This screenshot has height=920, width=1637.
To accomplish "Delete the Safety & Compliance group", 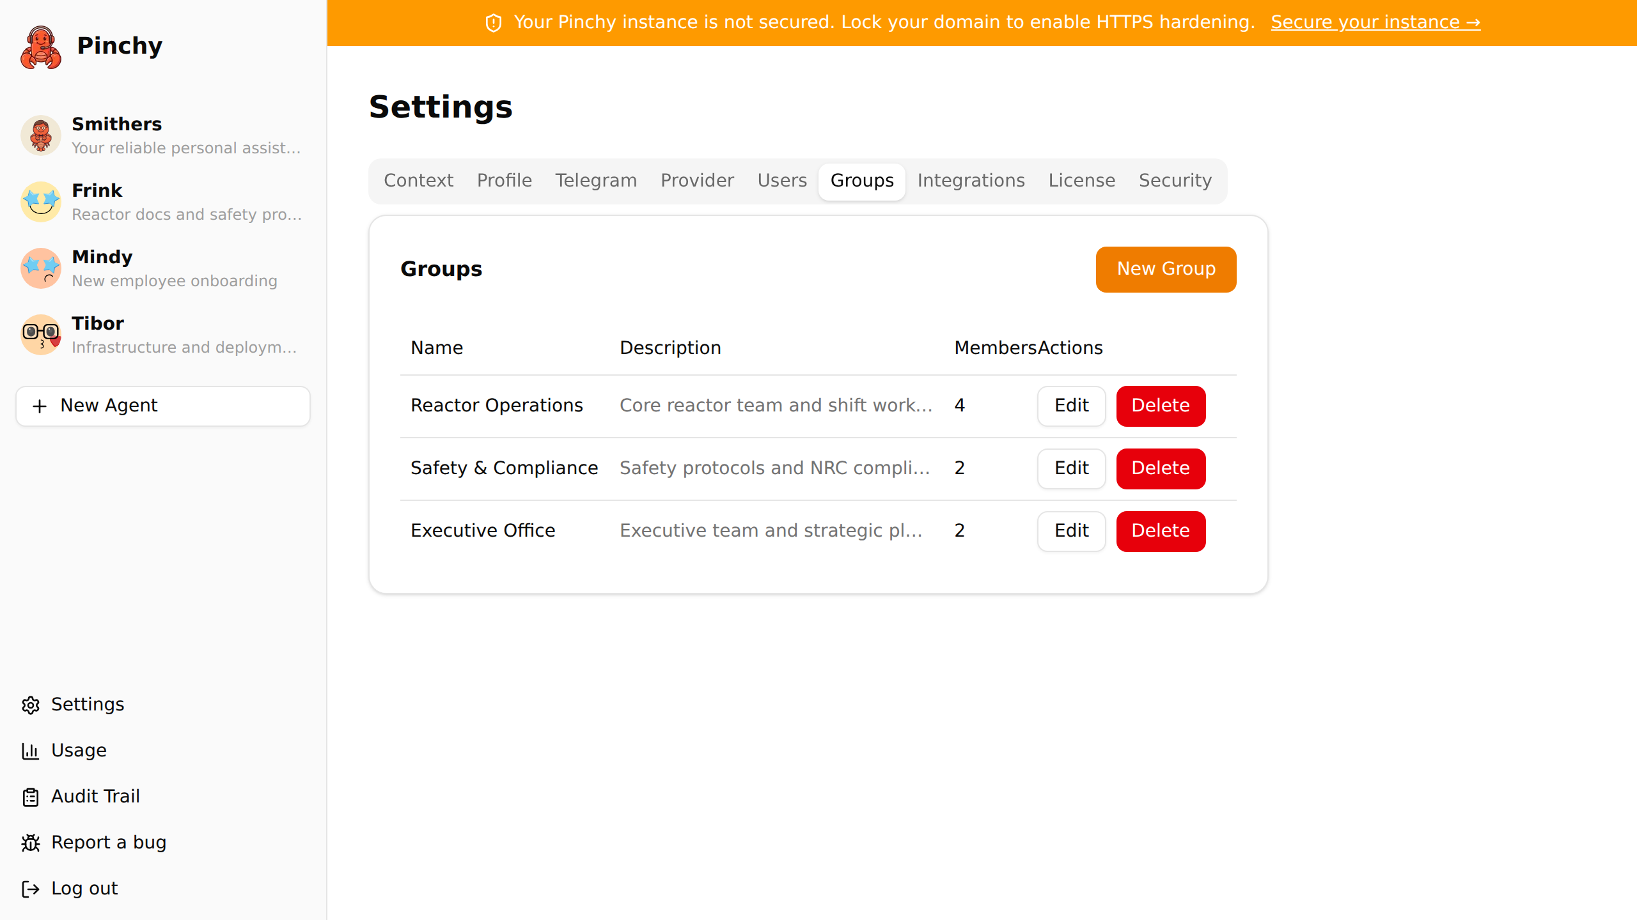I will (1161, 468).
